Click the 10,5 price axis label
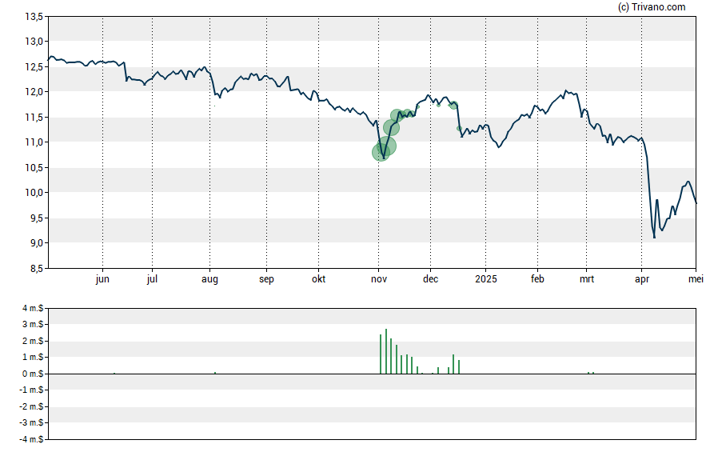The height and width of the screenshot is (452, 710). point(34,167)
